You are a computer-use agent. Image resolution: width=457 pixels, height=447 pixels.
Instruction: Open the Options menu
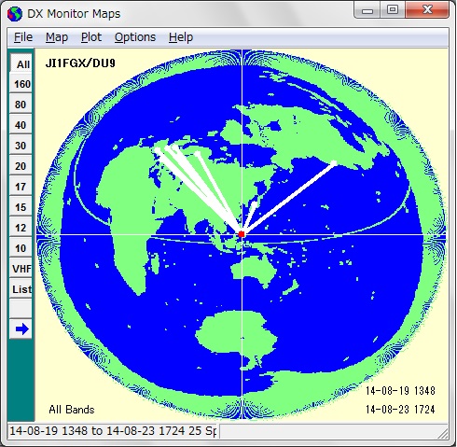coord(135,37)
